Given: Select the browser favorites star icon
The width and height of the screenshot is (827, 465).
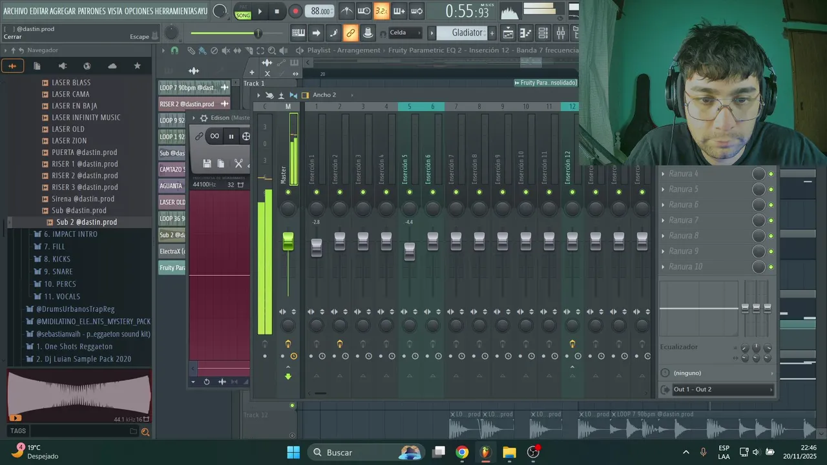Looking at the screenshot, I should point(137,66).
